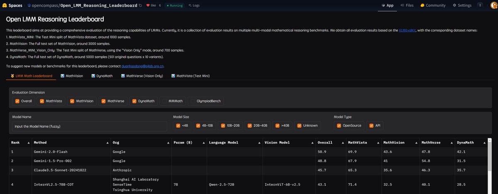Screen dimensions: 498x194
Task: Click the opencompass organization avatar icon
Action: tap(29, 5)
